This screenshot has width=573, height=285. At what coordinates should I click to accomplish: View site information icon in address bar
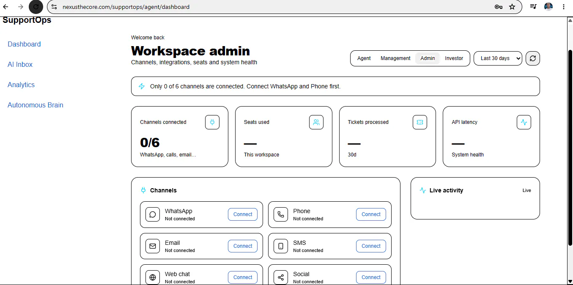(x=54, y=7)
